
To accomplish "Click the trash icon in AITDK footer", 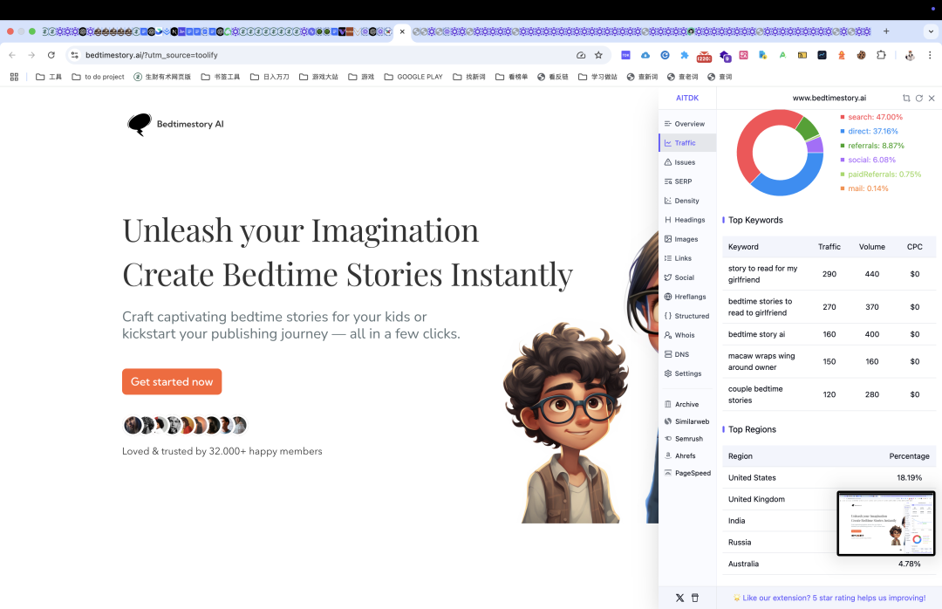I will (x=695, y=599).
